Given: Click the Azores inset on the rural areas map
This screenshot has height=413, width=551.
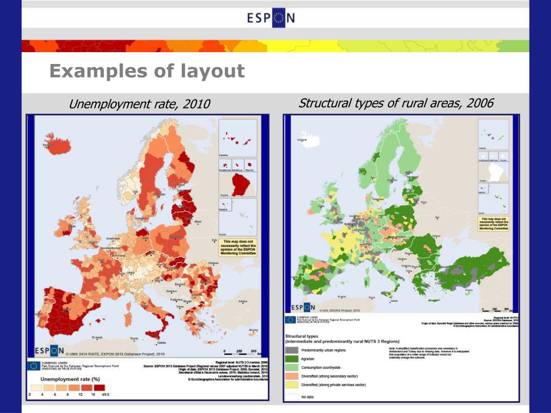Looking at the screenshot, I should (493, 199).
